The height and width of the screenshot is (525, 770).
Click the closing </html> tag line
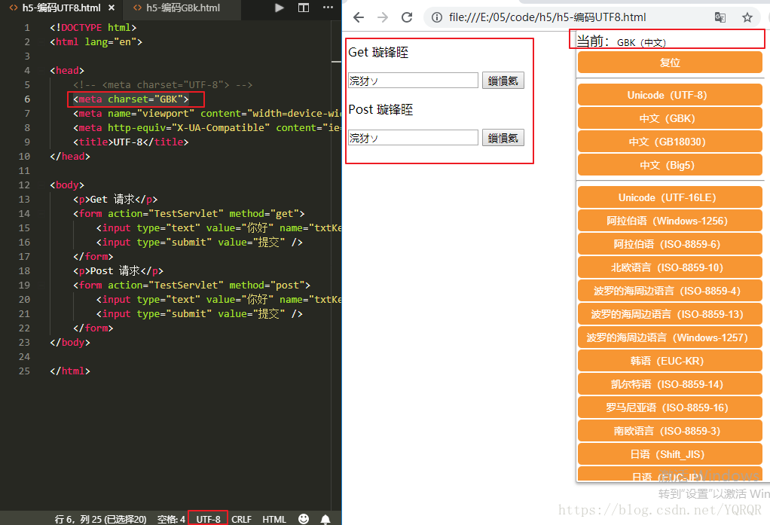70,371
